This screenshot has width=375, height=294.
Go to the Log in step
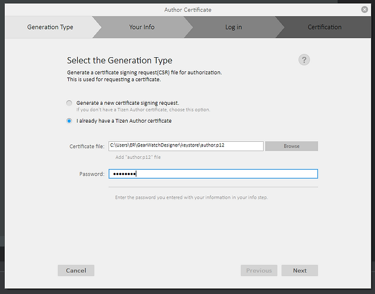(234, 27)
